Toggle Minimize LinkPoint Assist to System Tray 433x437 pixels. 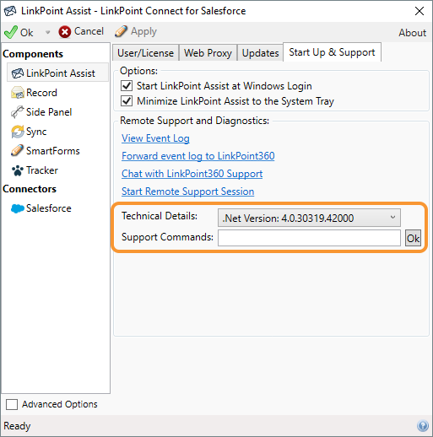pos(127,101)
